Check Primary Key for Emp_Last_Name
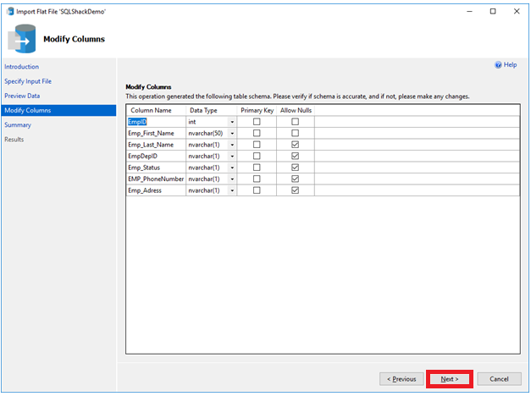This screenshot has height=396, width=531. 257,145
